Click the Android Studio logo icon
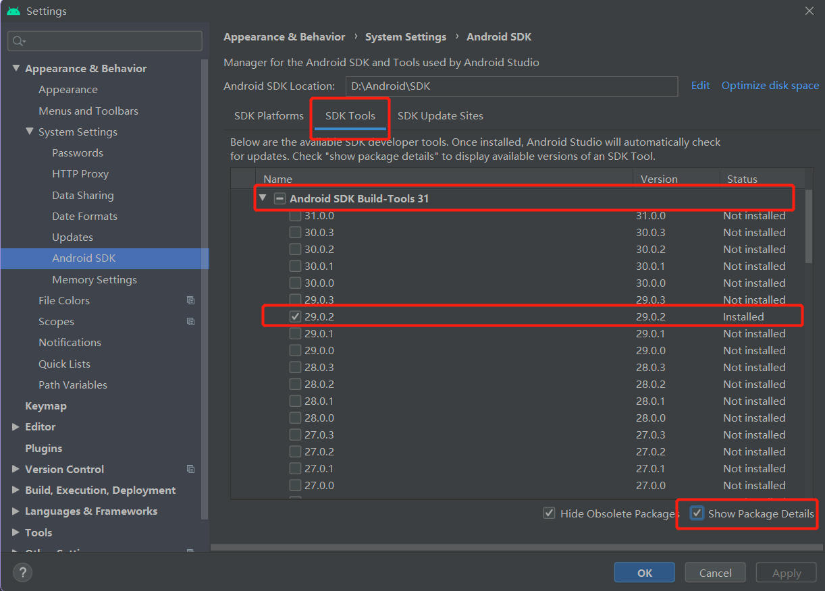Screen dimensions: 825x591 [x=14, y=11]
